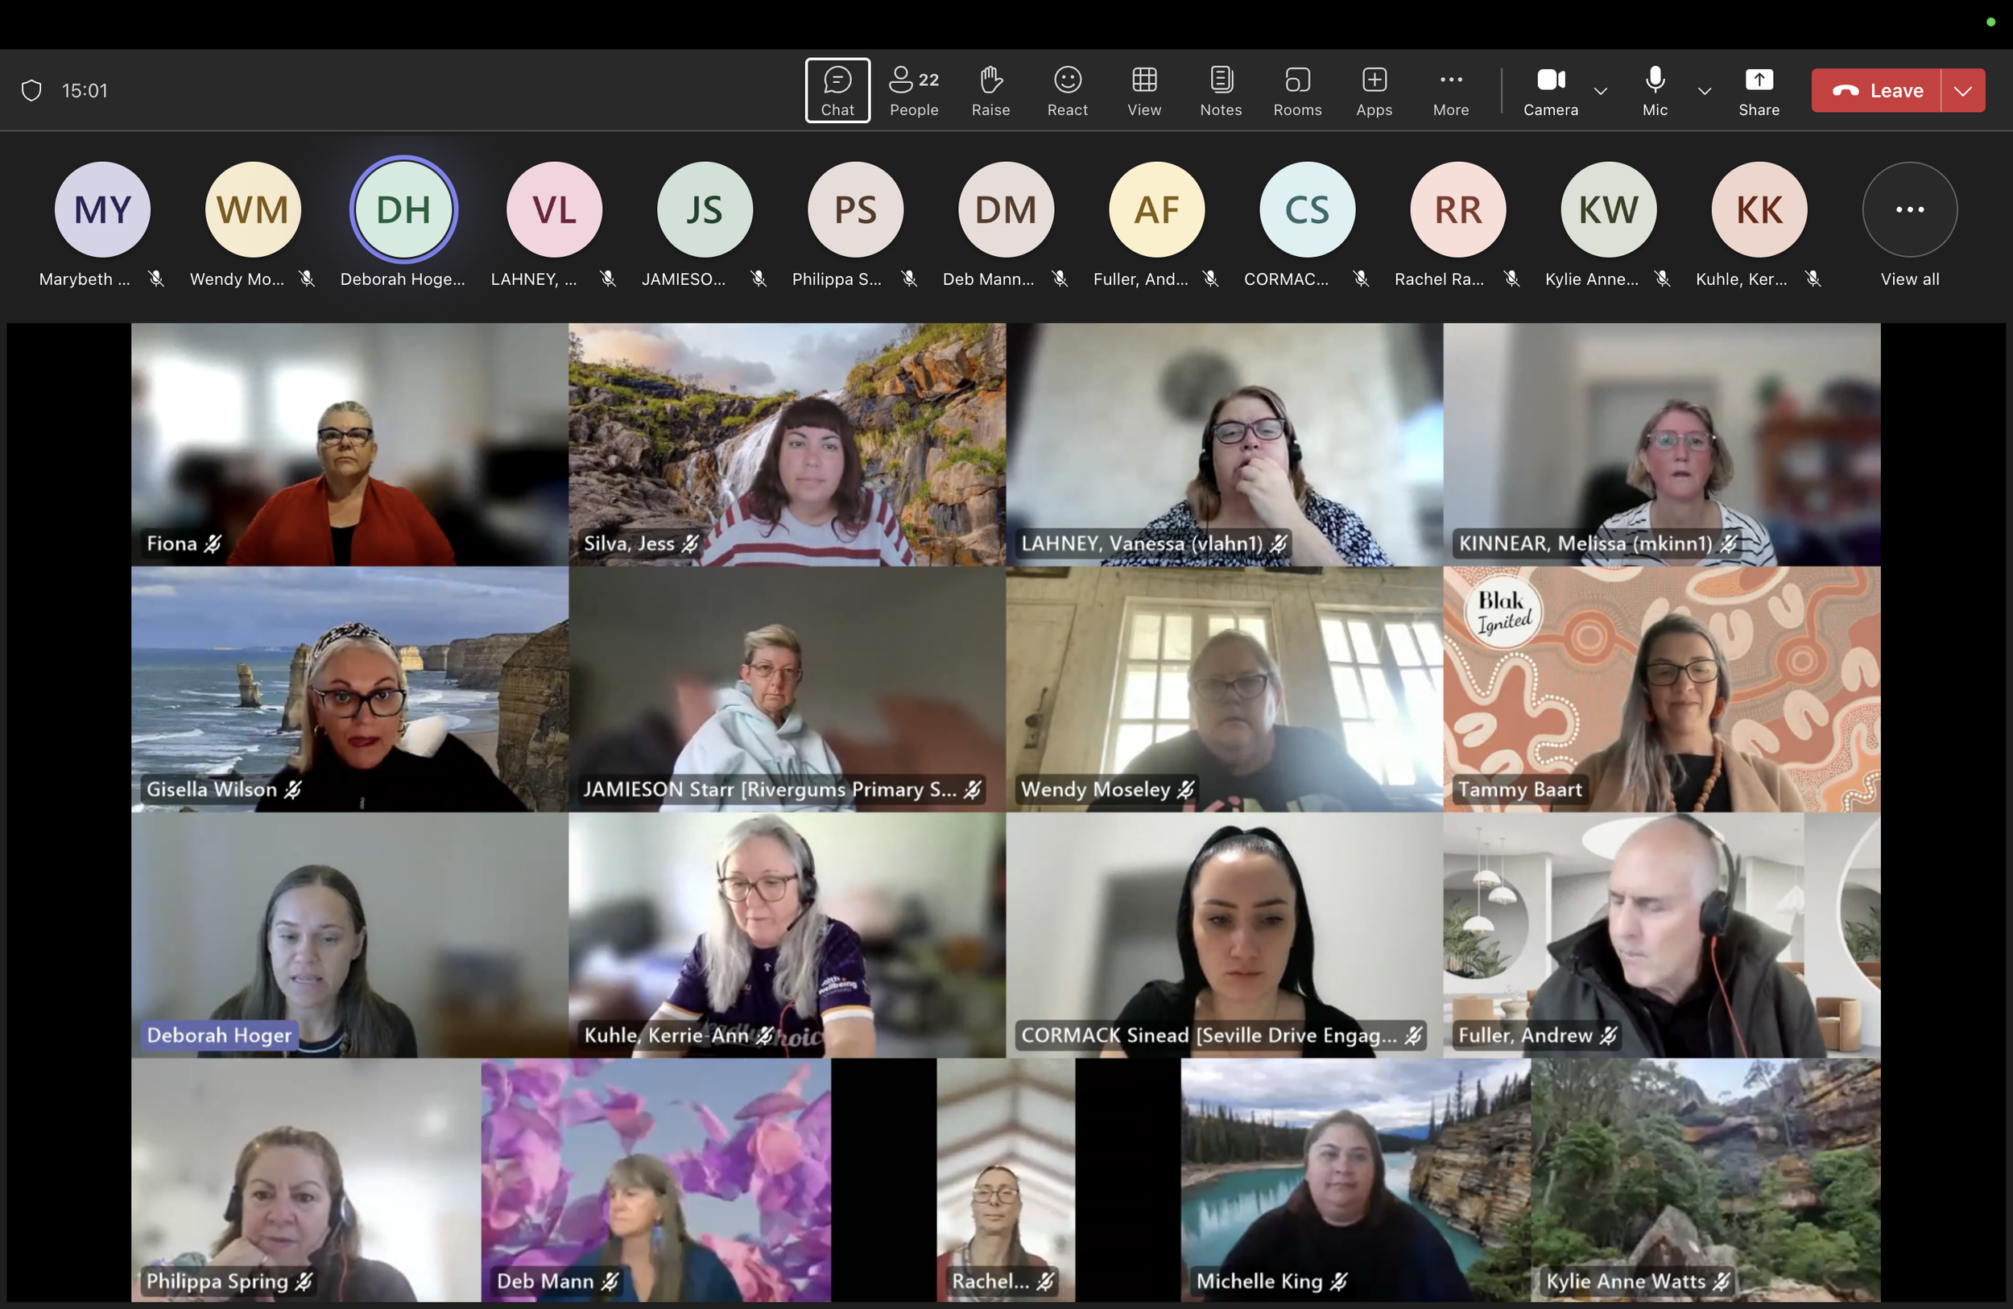Turn on your Camera
Viewport: 2013px width, 1309px height.
tap(1549, 89)
